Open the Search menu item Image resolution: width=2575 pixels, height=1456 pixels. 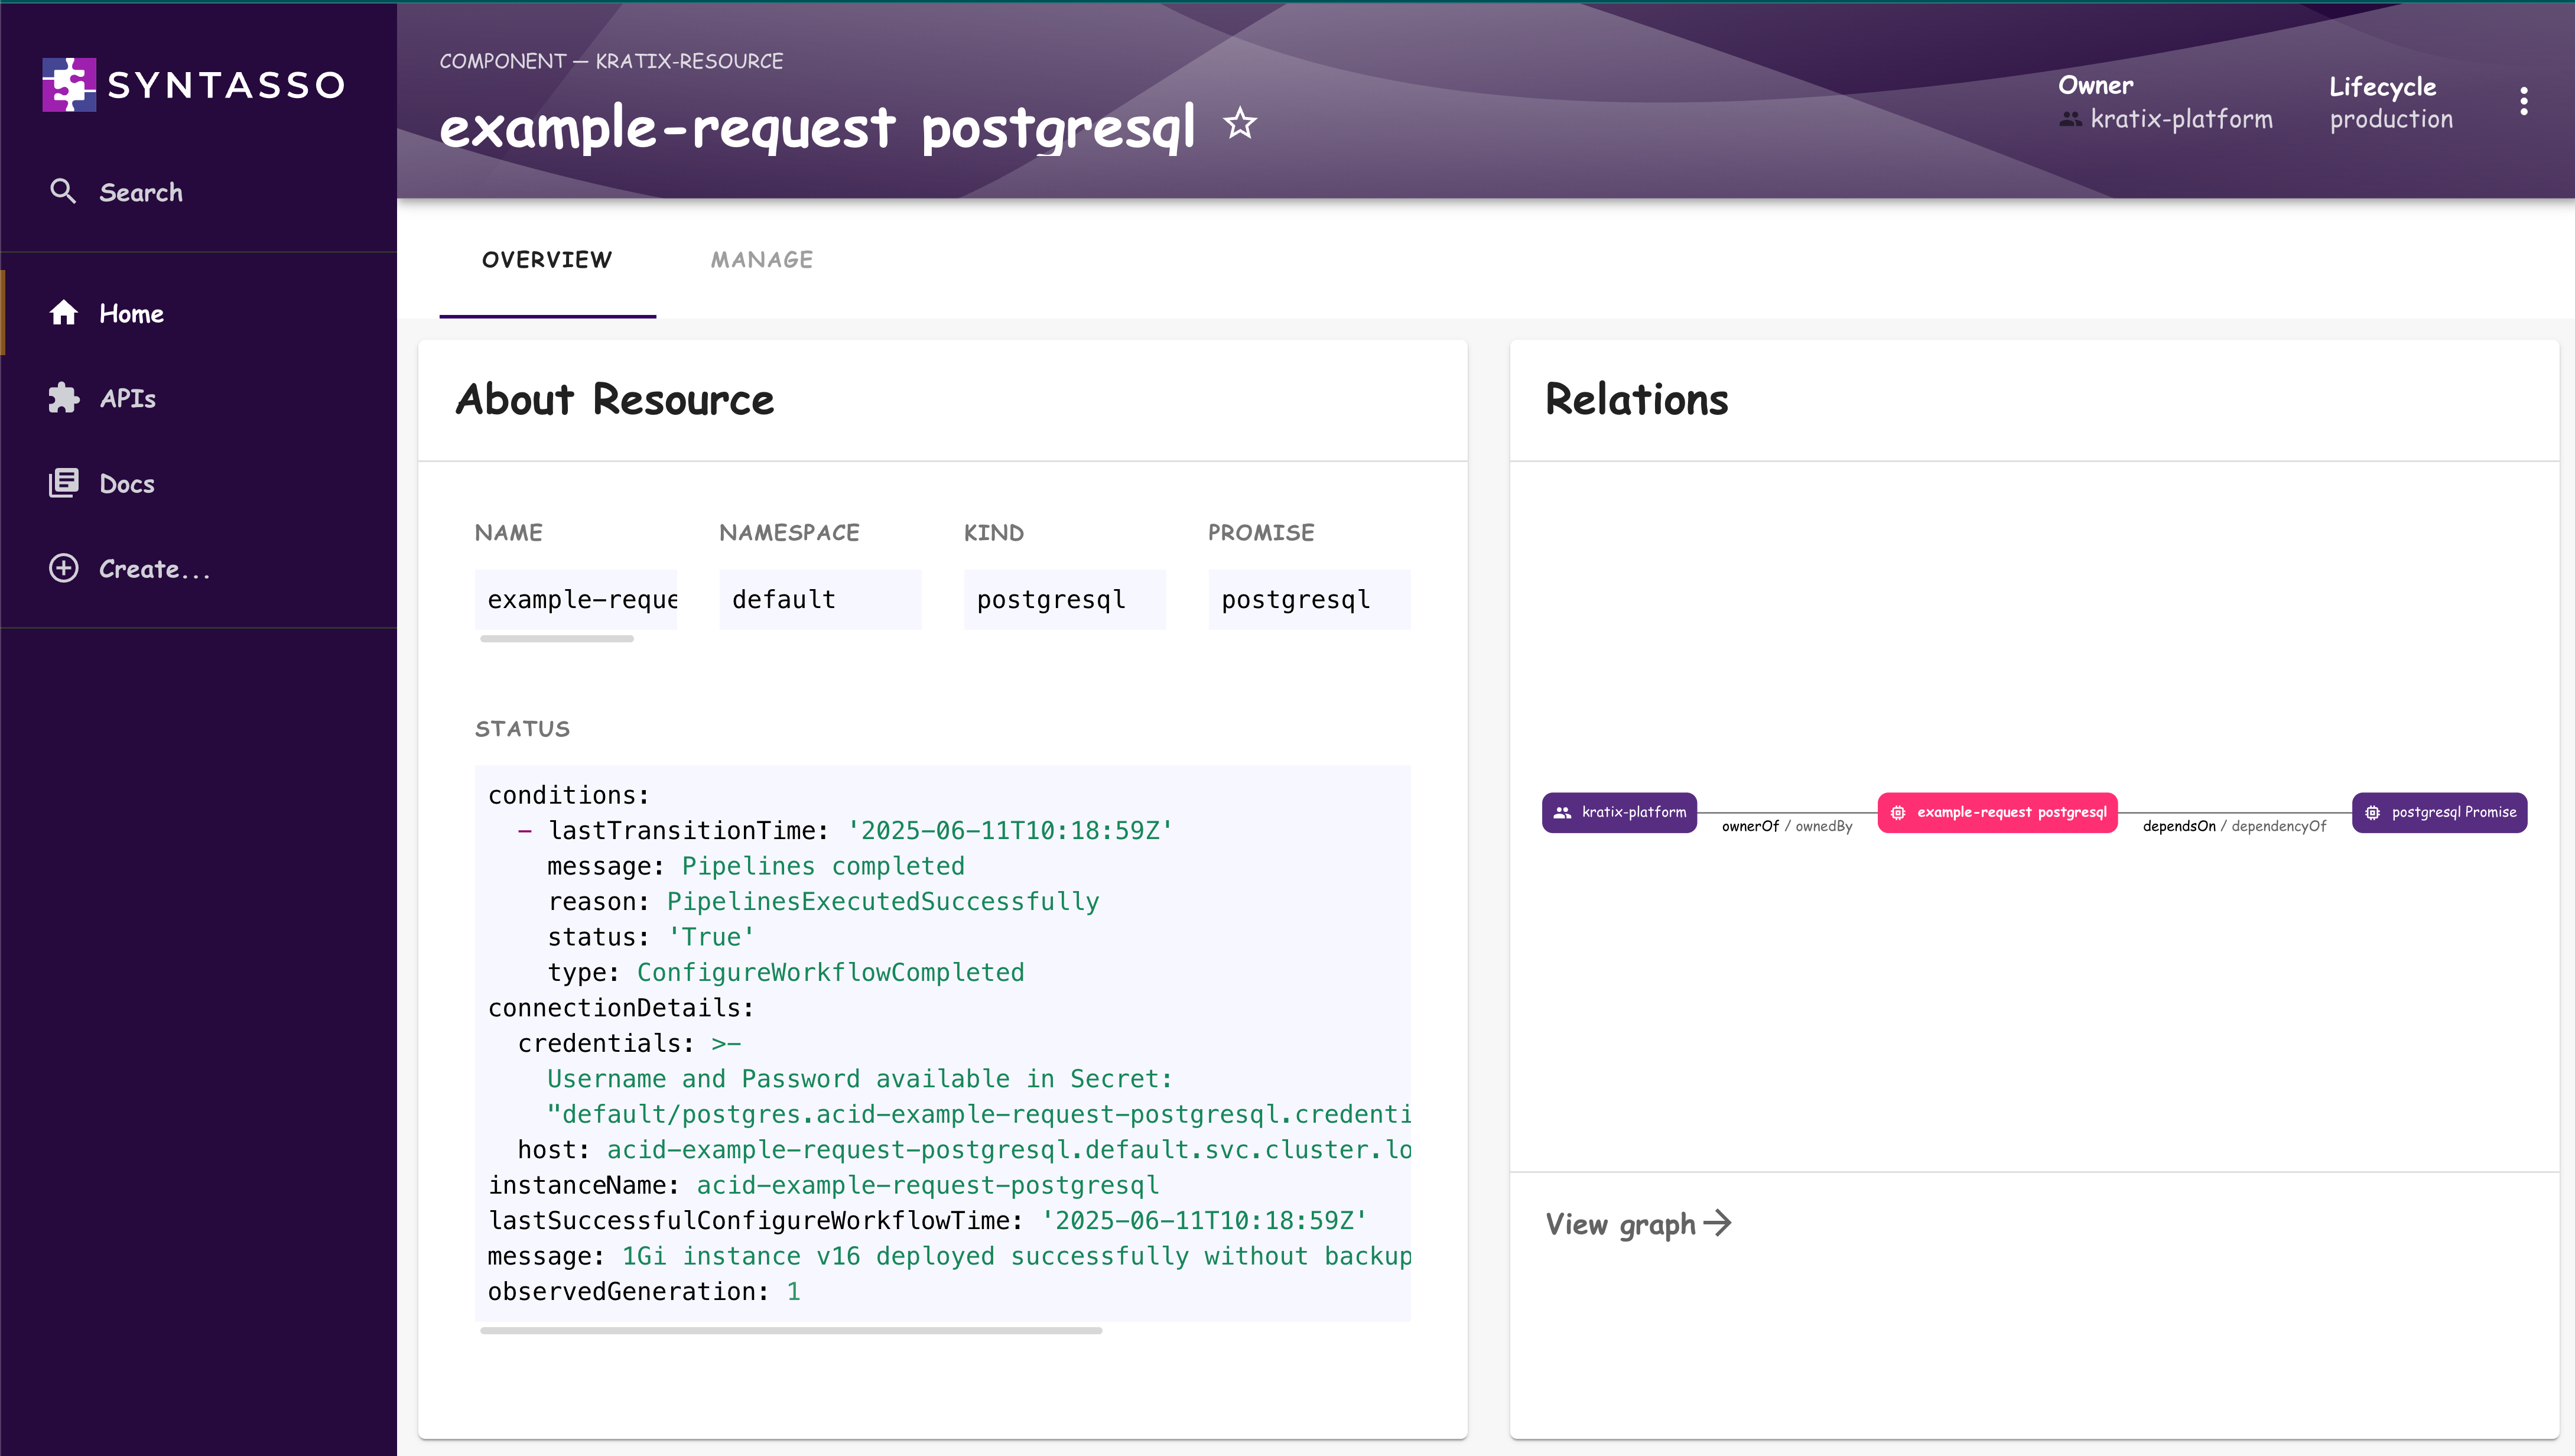point(199,192)
